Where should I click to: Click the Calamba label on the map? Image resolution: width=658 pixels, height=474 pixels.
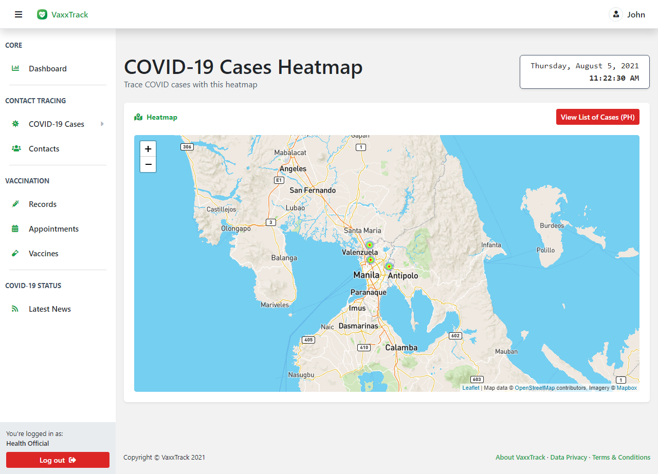click(x=401, y=348)
